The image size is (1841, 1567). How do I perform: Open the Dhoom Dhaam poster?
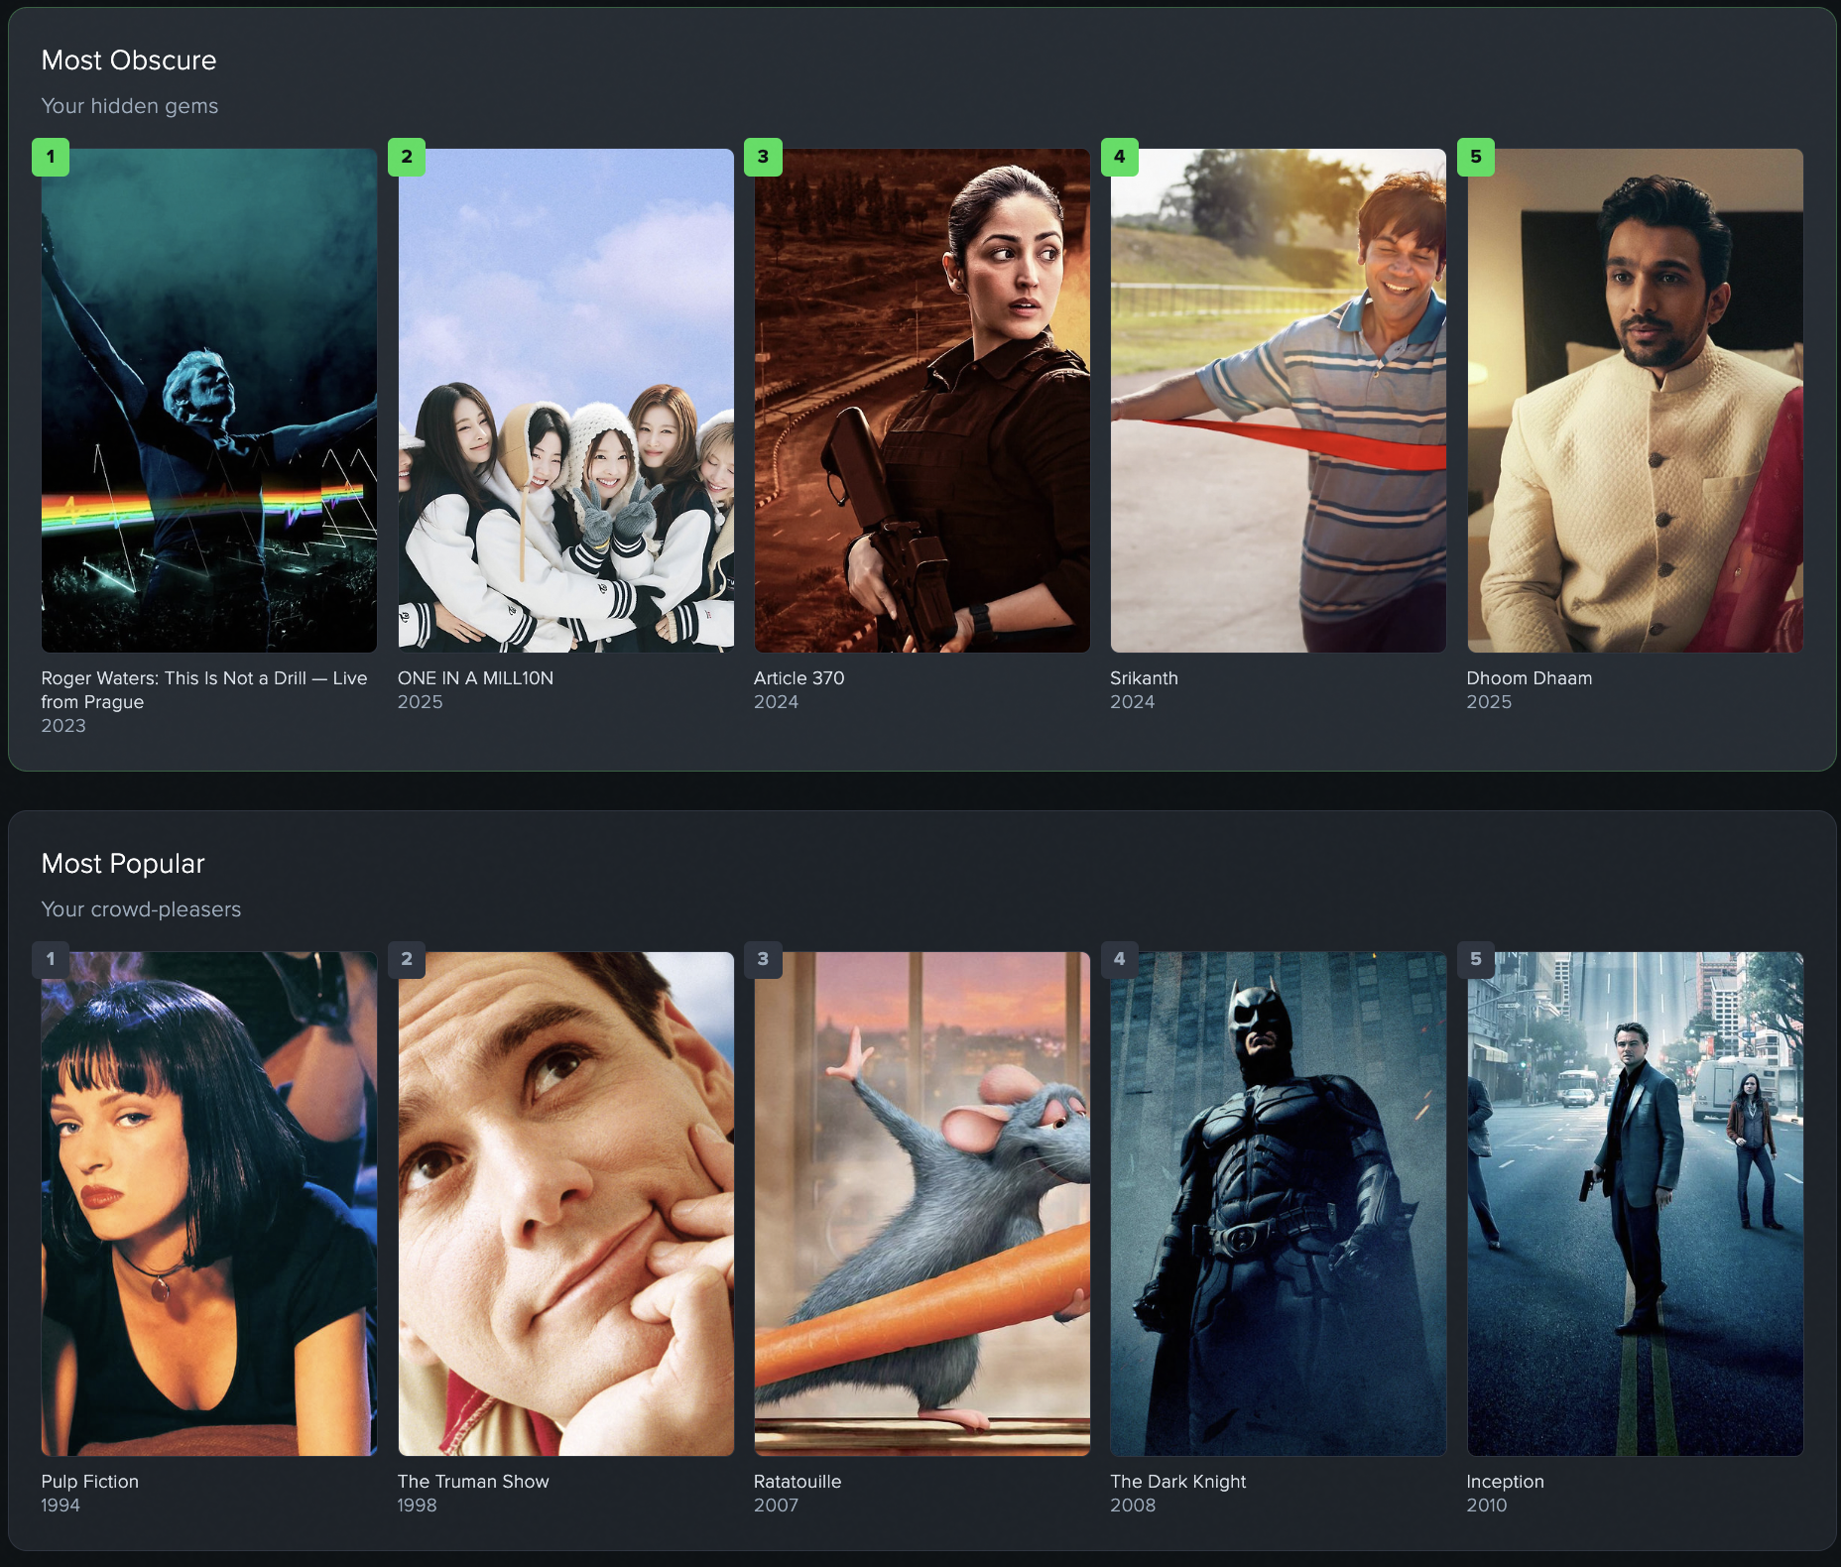(x=1634, y=401)
